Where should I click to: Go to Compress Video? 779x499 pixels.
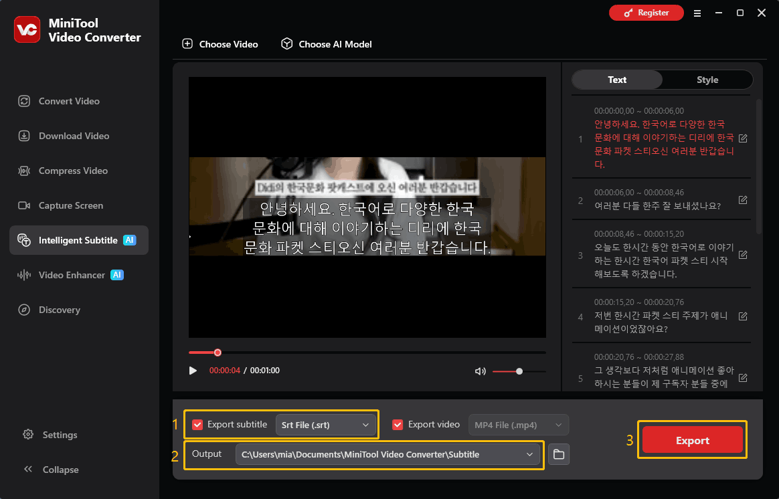(79, 171)
